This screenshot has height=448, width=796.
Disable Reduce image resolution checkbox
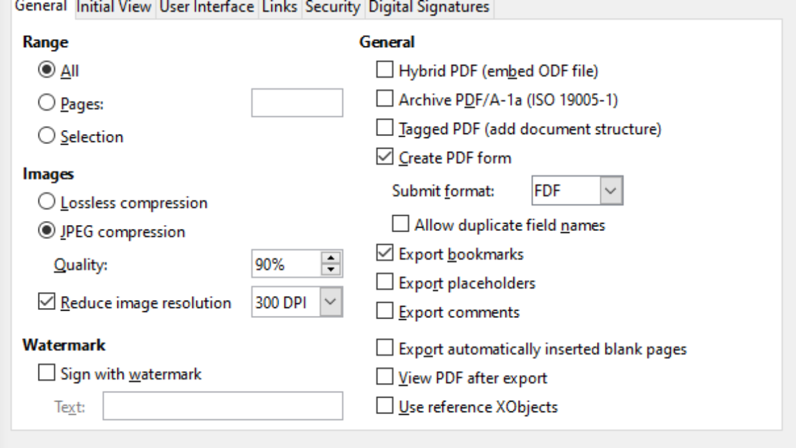[47, 303]
